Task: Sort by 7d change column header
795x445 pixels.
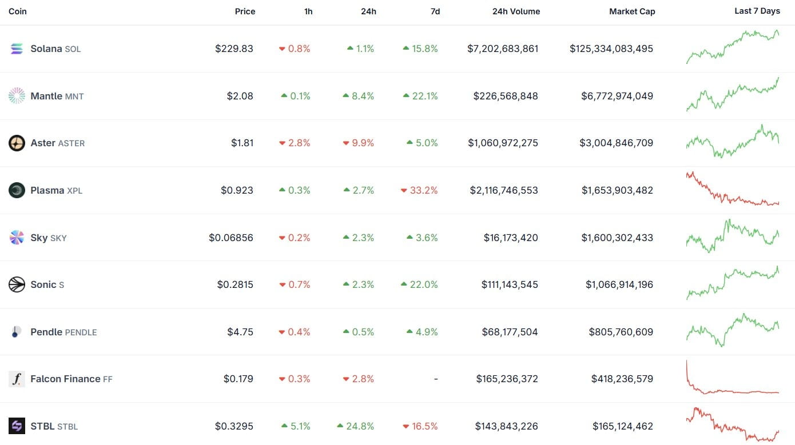Action: point(435,11)
